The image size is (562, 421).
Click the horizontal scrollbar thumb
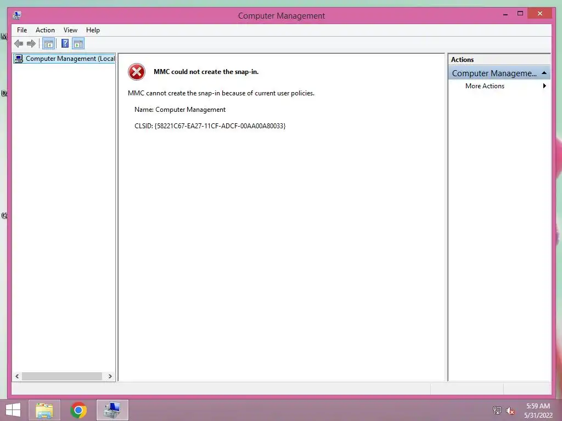(61, 376)
